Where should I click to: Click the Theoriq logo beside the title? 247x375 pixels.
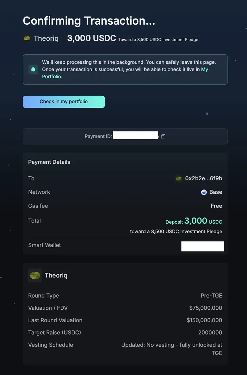pos(27,38)
